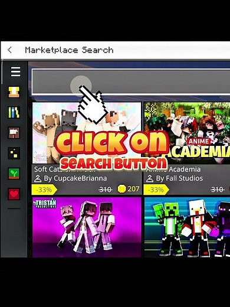The height and width of the screenshot is (307, 230).
Task: Open the hamburger menu in the sidebar
Action: point(15,71)
